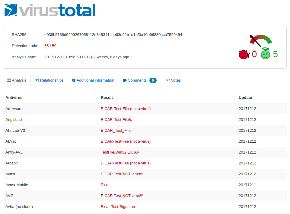The width and height of the screenshot is (290, 214).
Task: Select the AegisLab antivirus name
Action: pos(14,120)
